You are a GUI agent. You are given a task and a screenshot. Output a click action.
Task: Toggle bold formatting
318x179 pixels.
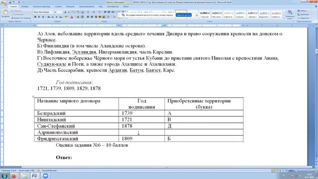pos(35,17)
